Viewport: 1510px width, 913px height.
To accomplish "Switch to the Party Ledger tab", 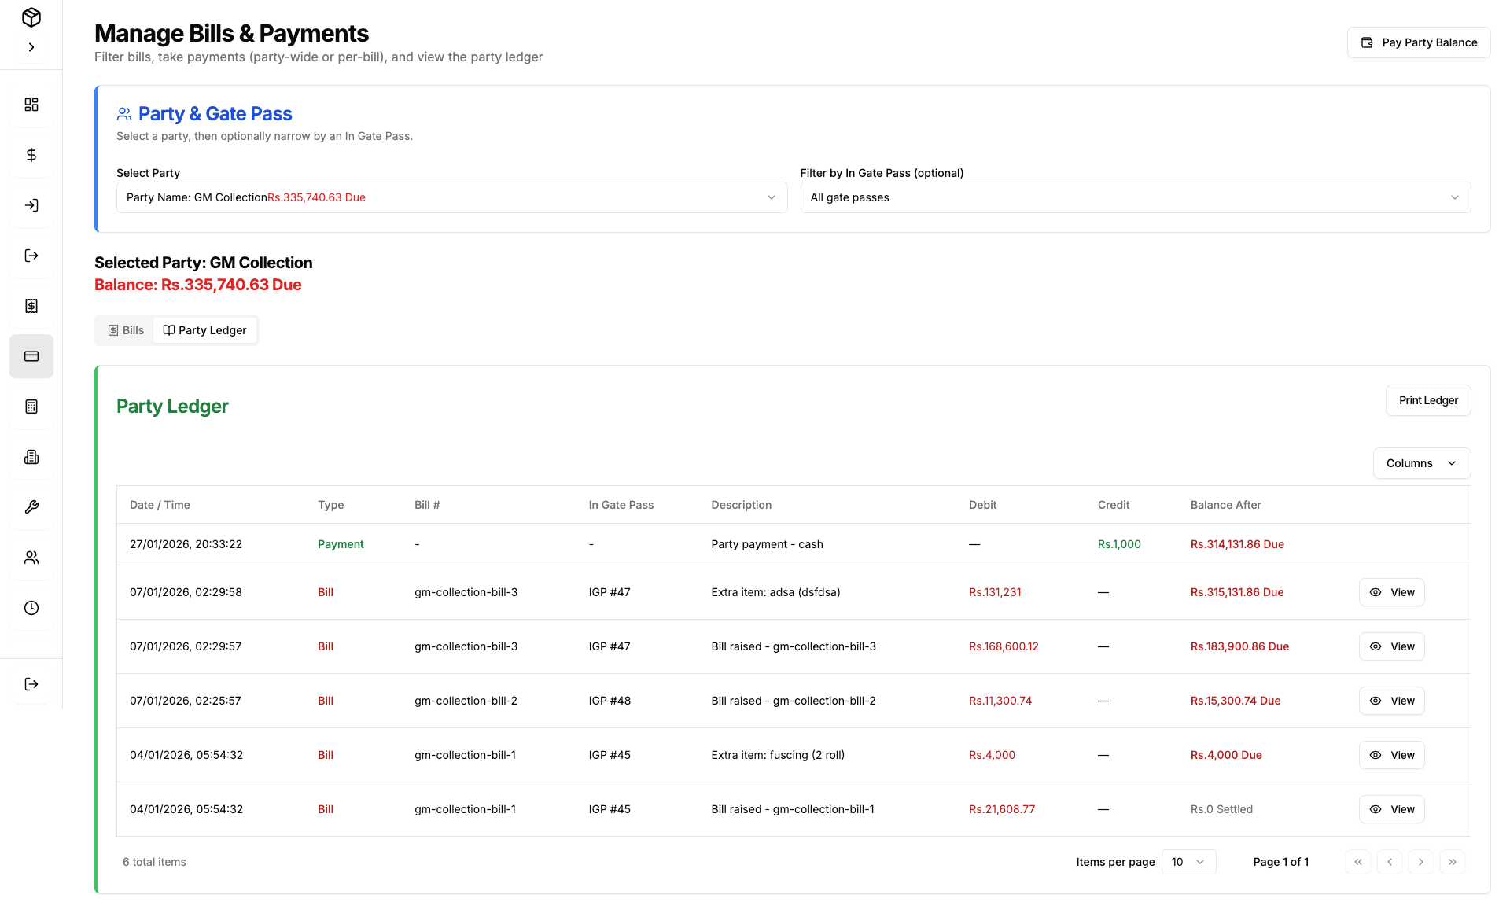I will click(204, 330).
